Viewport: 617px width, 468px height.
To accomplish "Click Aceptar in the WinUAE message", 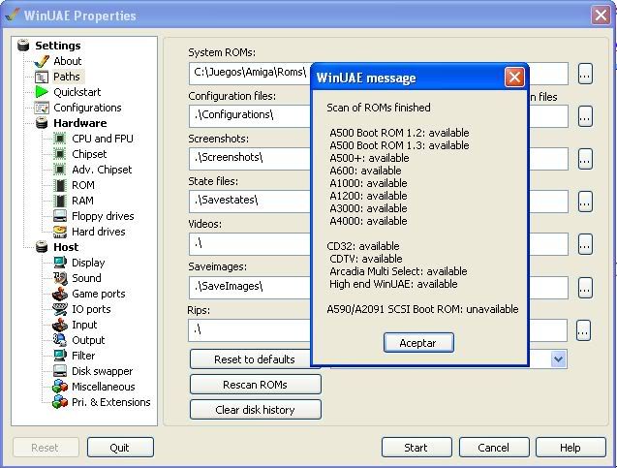I will (418, 343).
